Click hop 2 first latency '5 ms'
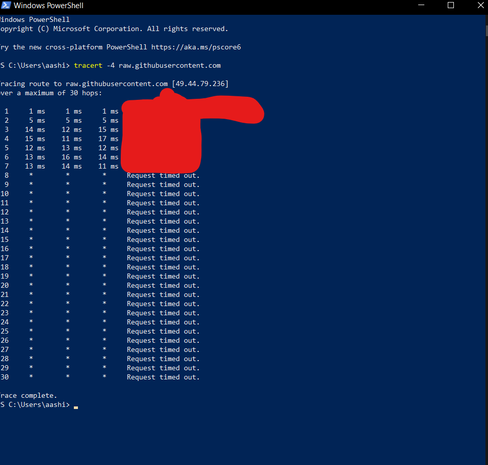This screenshot has width=488, height=465. coord(37,120)
